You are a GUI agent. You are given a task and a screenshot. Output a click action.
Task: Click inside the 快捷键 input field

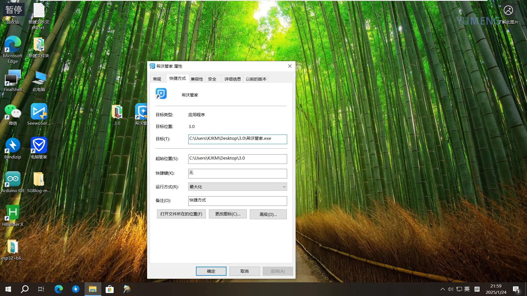[237, 173]
